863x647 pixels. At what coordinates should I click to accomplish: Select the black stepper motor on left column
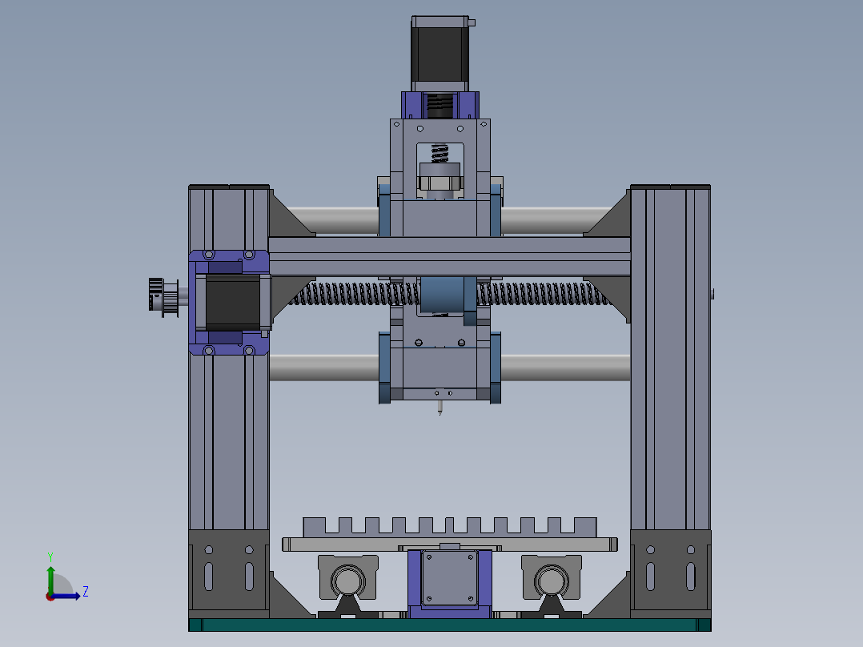point(233,302)
